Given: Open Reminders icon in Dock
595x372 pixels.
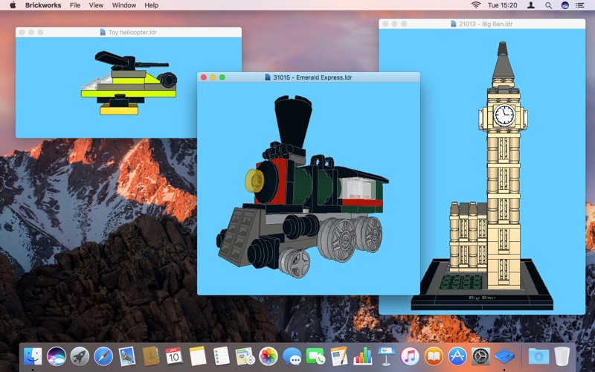Looking at the screenshot, I should pos(221,356).
